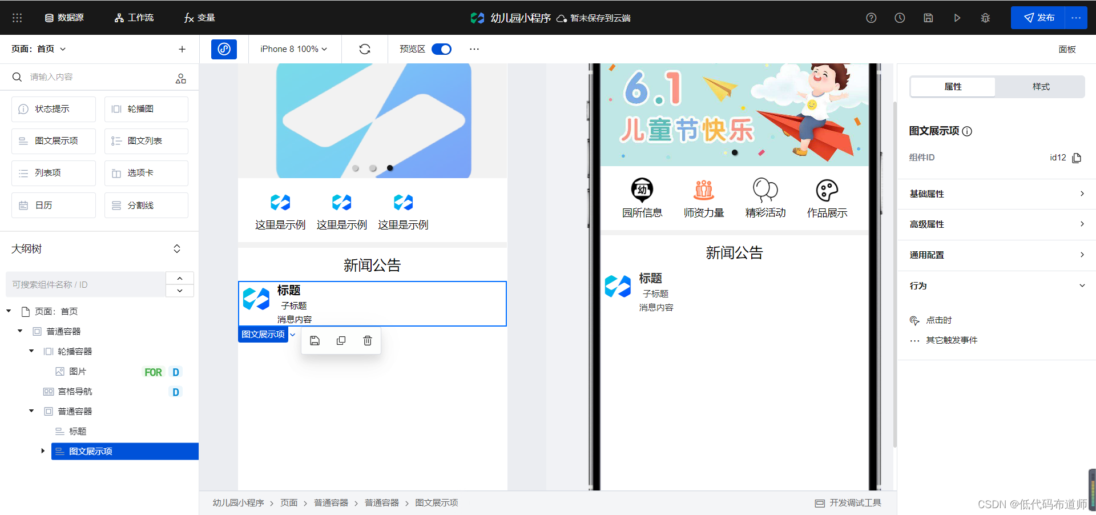The height and width of the screenshot is (515, 1096).
Task: Select the 图片 tree item
Action: 77,372
